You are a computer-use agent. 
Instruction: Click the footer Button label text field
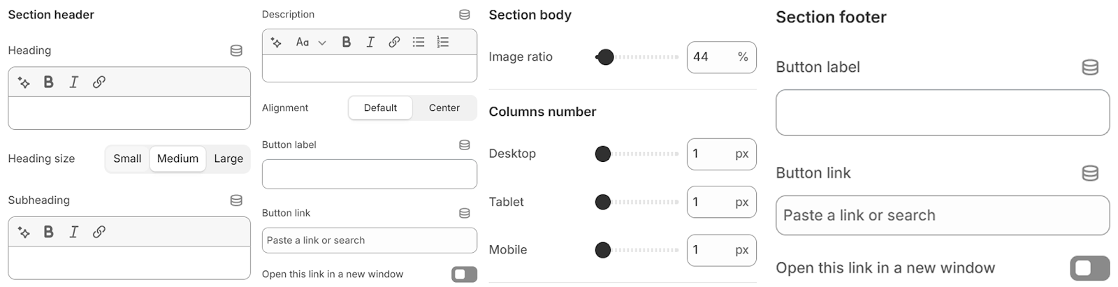[x=942, y=112]
